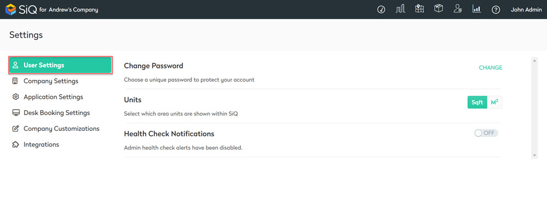Screen dimensions: 547x204
Task: Toggle Health Check Notifications switch on
Action: [x=486, y=133]
